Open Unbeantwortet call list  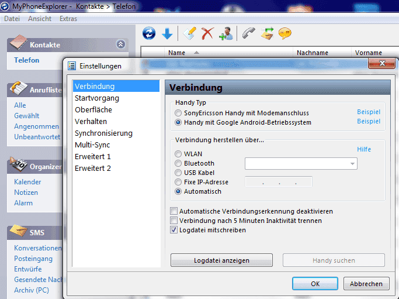(37, 137)
